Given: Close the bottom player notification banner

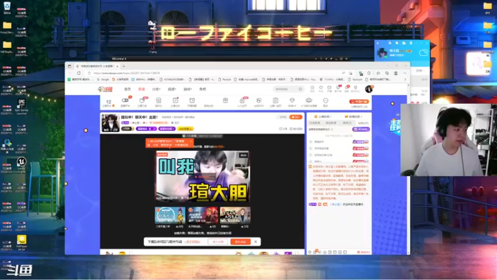Looking at the screenshot, I should tap(255, 241).
